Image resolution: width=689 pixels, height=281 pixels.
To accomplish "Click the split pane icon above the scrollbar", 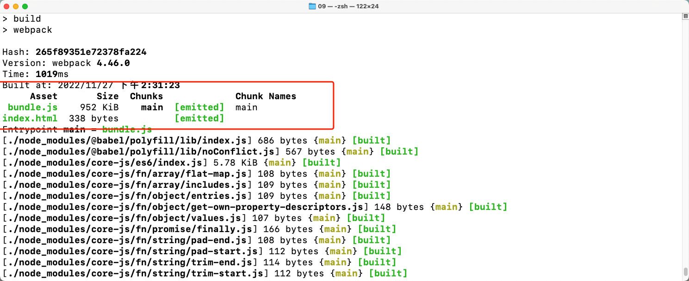I will click(x=685, y=16).
